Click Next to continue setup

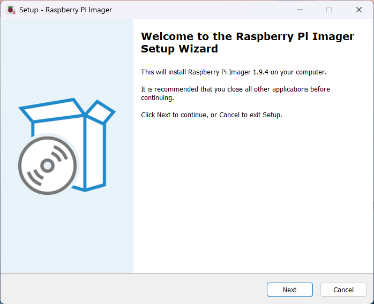point(289,290)
